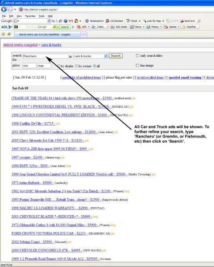Open the Check dropdown arrow

click(x=140, y=21)
